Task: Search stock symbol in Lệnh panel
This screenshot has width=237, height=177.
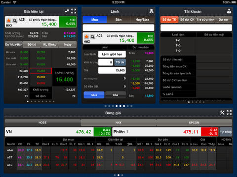Action: [x=93, y=36]
